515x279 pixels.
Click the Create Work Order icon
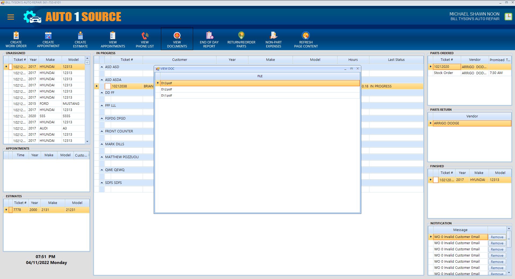pos(16,36)
